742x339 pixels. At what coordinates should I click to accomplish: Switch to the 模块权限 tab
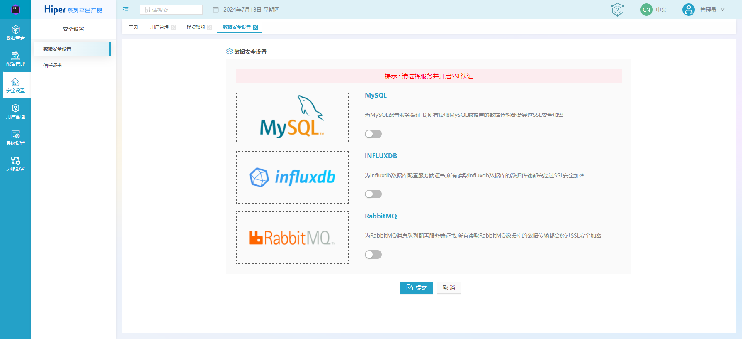coord(196,27)
